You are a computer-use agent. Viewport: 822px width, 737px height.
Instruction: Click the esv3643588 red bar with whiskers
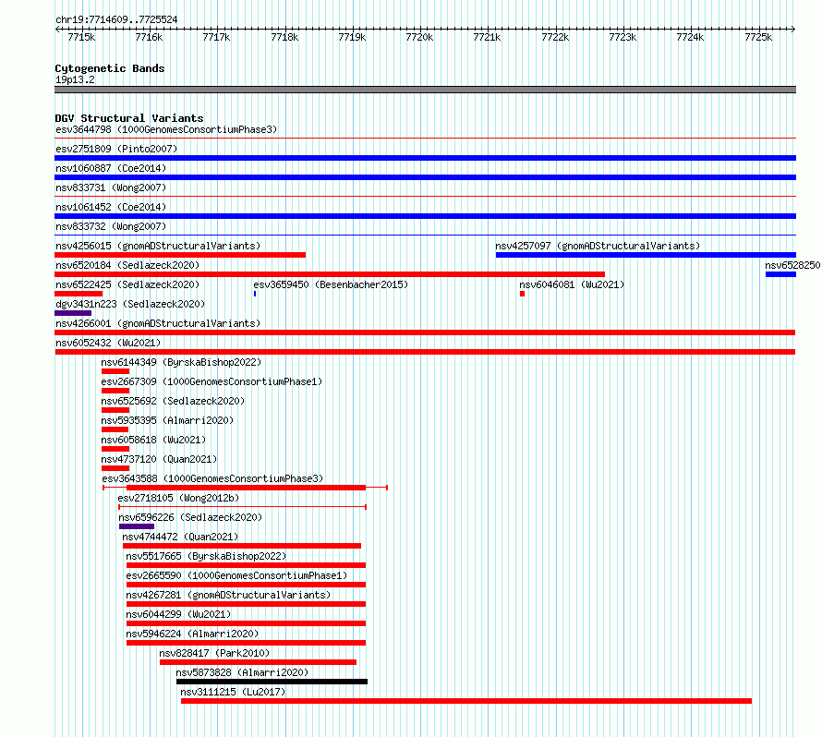click(x=246, y=488)
